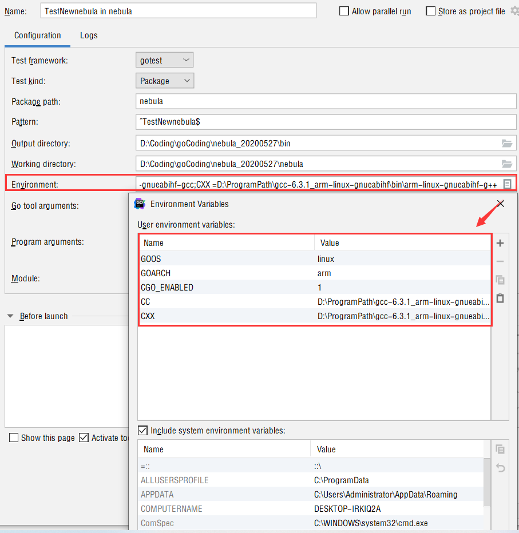Select the CC variable name cell
Viewport: 519px width, 533px height.
coord(227,301)
